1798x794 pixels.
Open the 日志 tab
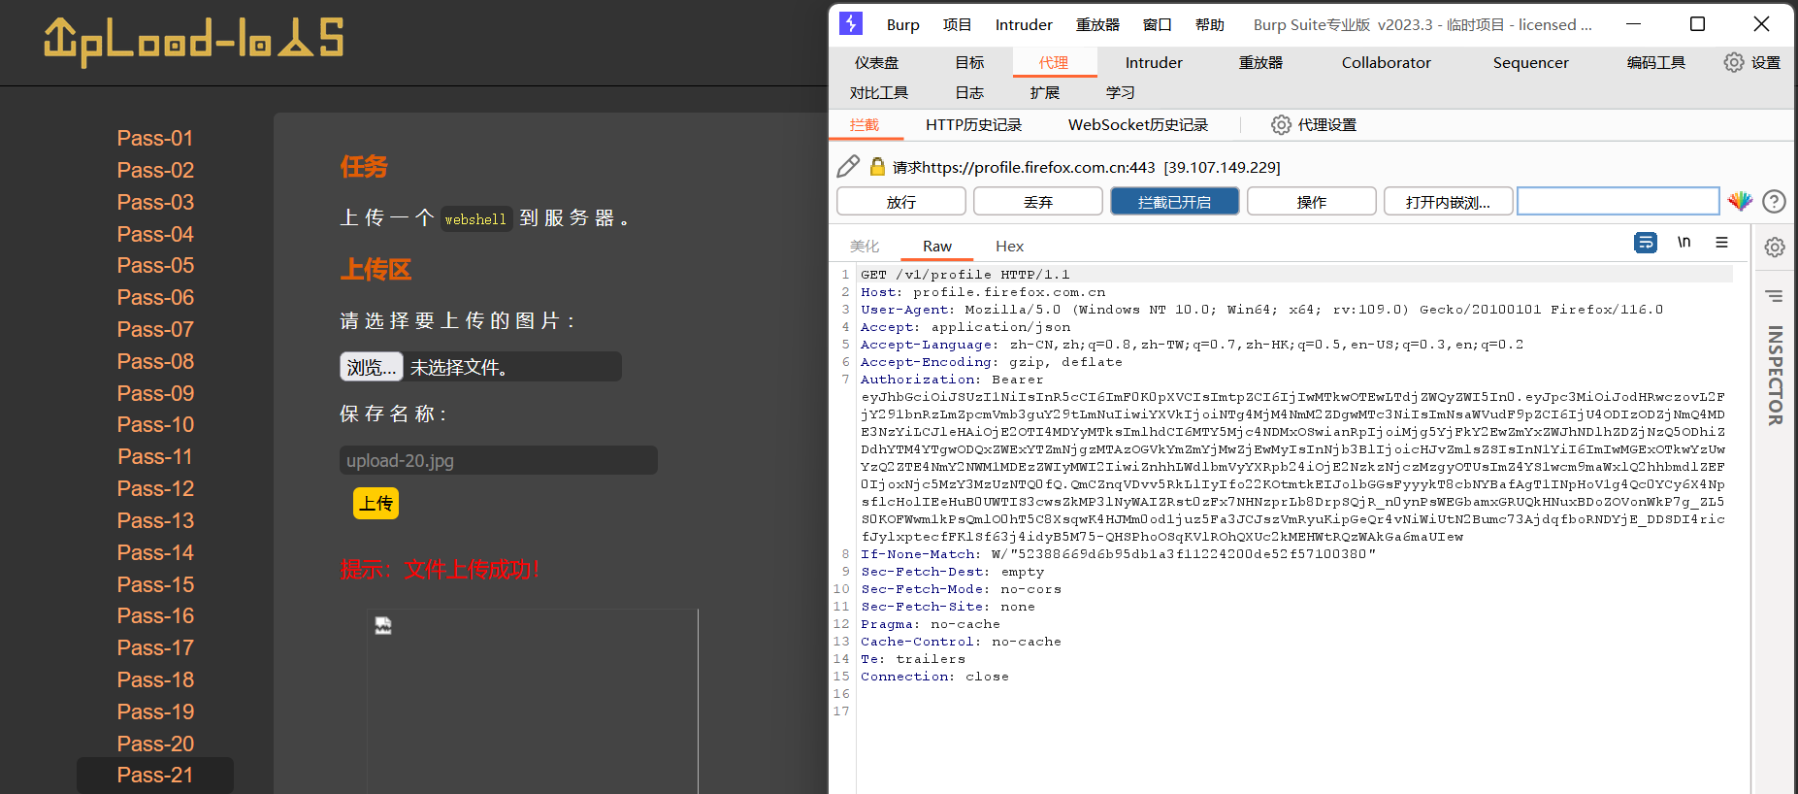(x=968, y=92)
